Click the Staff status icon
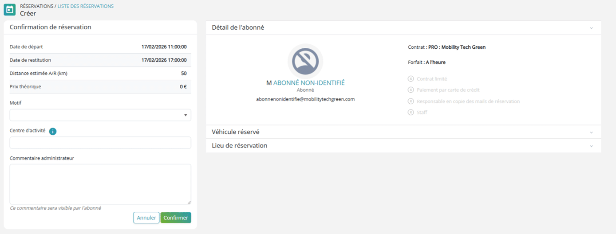This screenshot has width=616, height=234. coord(411,113)
